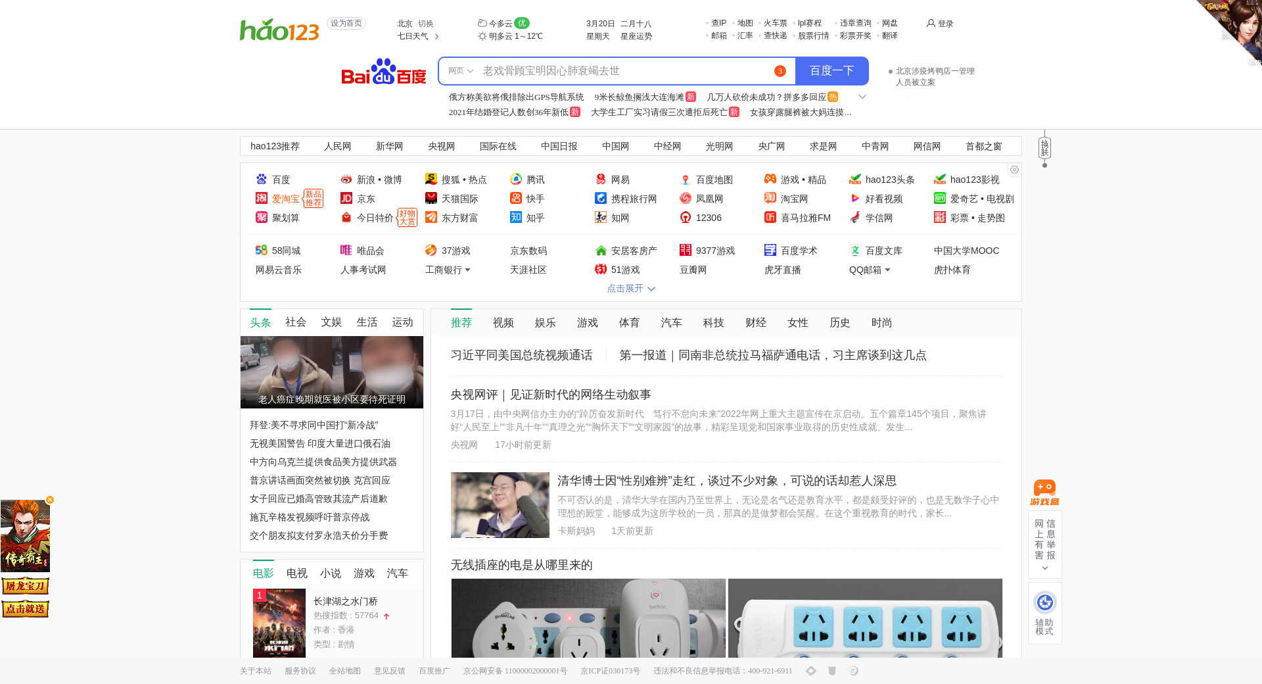Click the Baidu paw logo

tap(383, 72)
